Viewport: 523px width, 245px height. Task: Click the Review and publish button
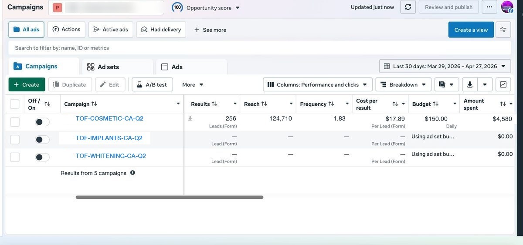[448, 7]
